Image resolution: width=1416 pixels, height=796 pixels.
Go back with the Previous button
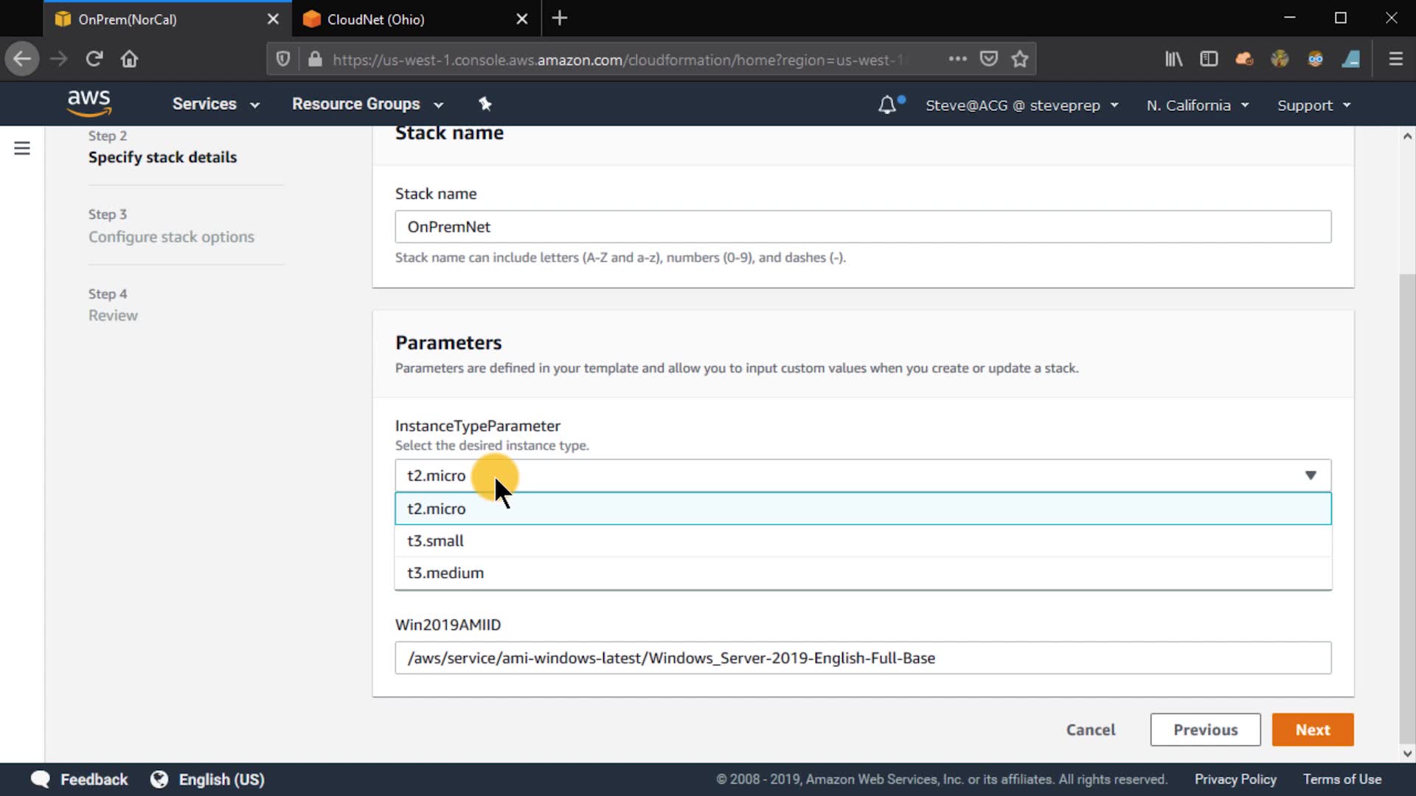[x=1205, y=730]
